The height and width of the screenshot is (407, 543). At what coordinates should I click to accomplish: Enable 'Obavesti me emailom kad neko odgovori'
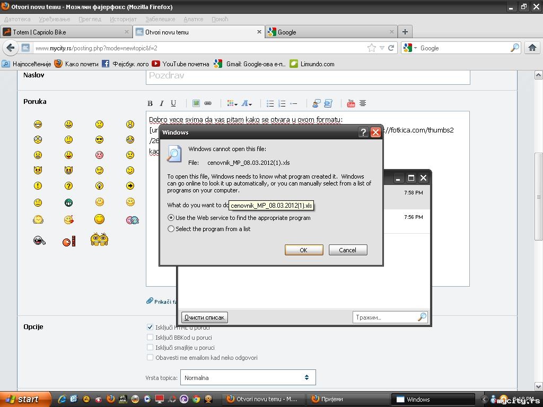[150, 357]
